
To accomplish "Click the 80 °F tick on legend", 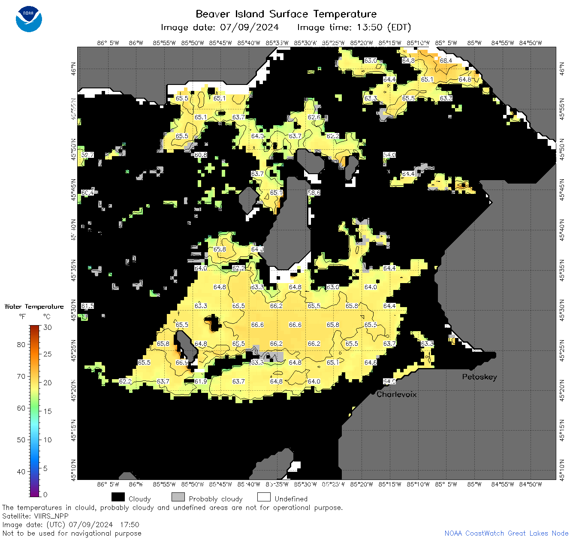I will [x=21, y=344].
